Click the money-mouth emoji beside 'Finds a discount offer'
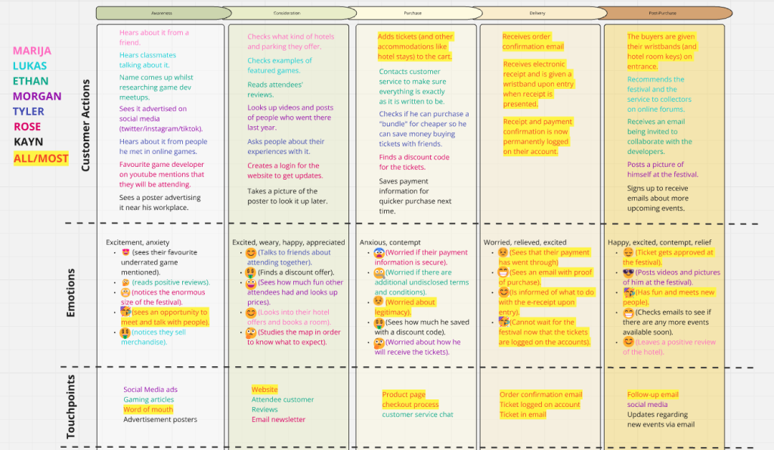This screenshot has height=450, width=774. coord(251,272)
